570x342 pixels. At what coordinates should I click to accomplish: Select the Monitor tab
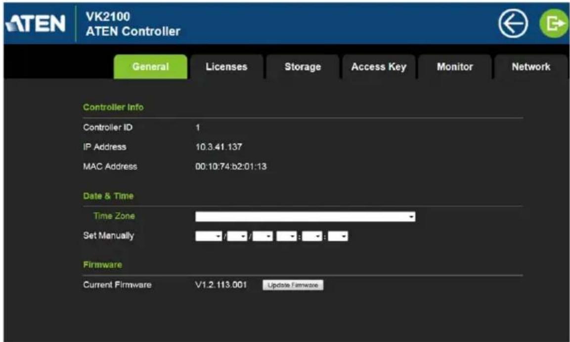point(455,67)
